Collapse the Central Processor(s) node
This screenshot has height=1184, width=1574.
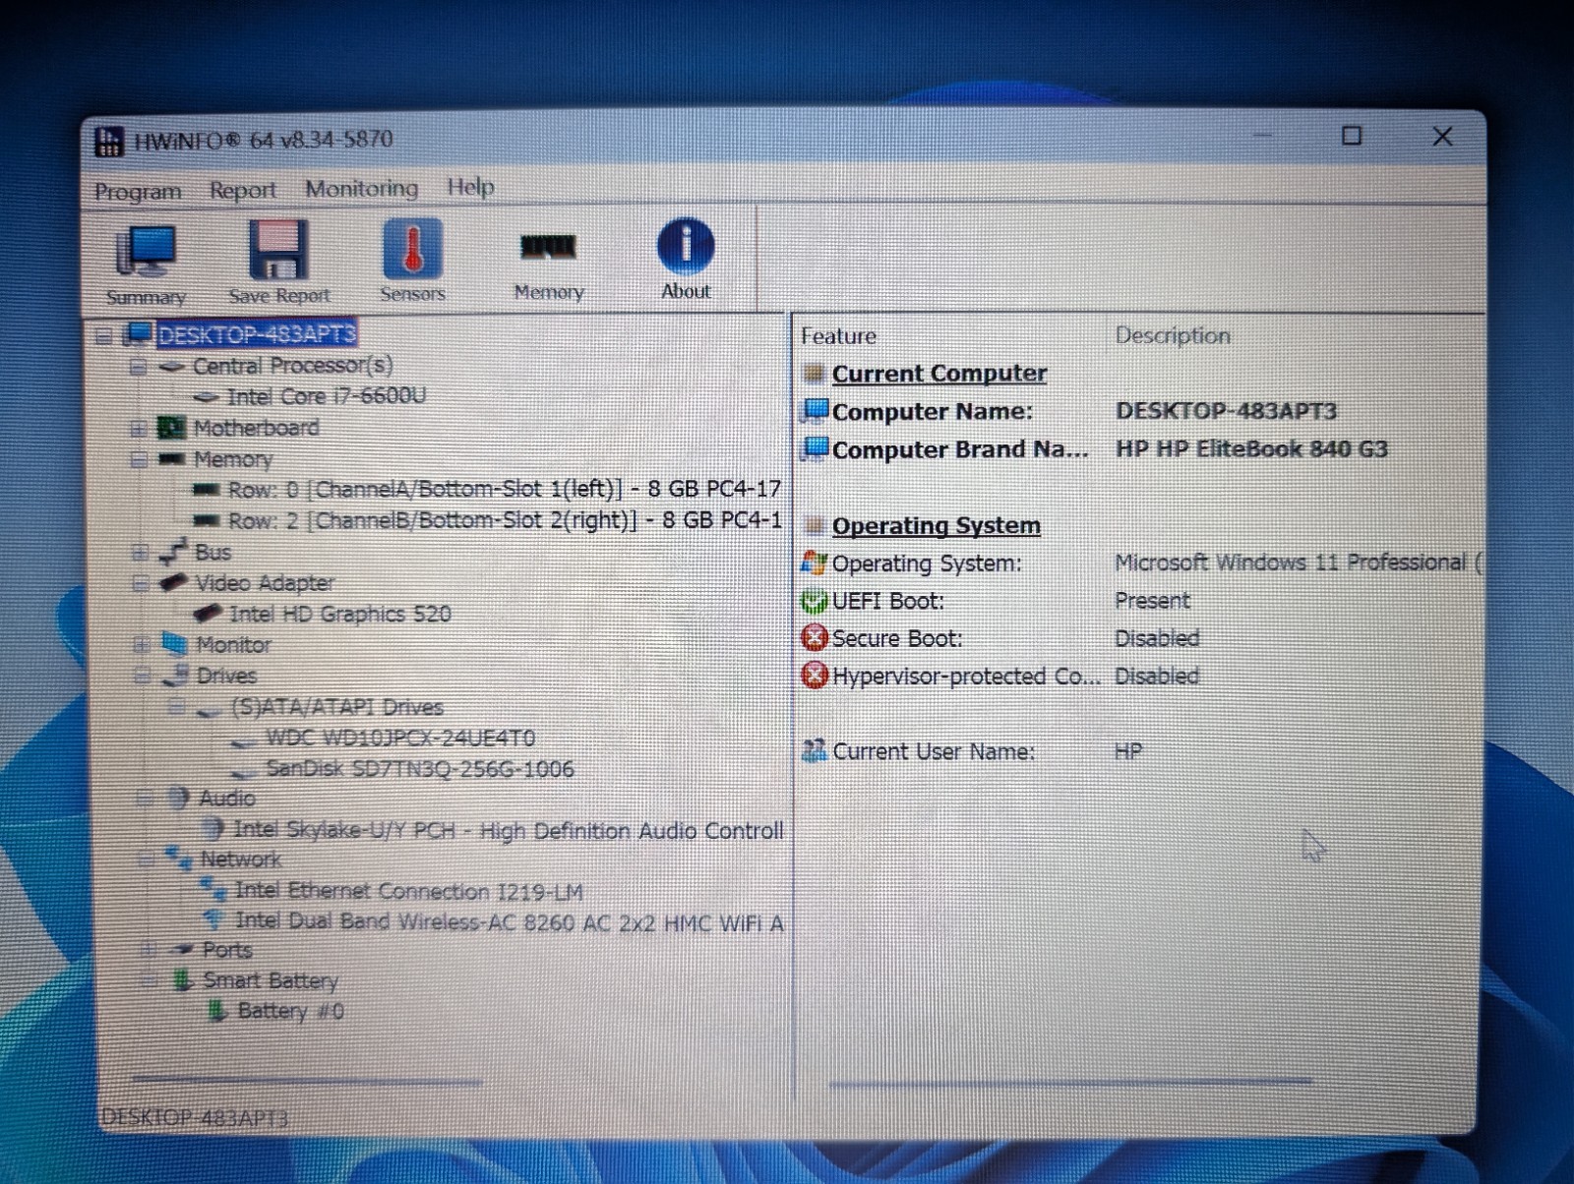[139, 367]
